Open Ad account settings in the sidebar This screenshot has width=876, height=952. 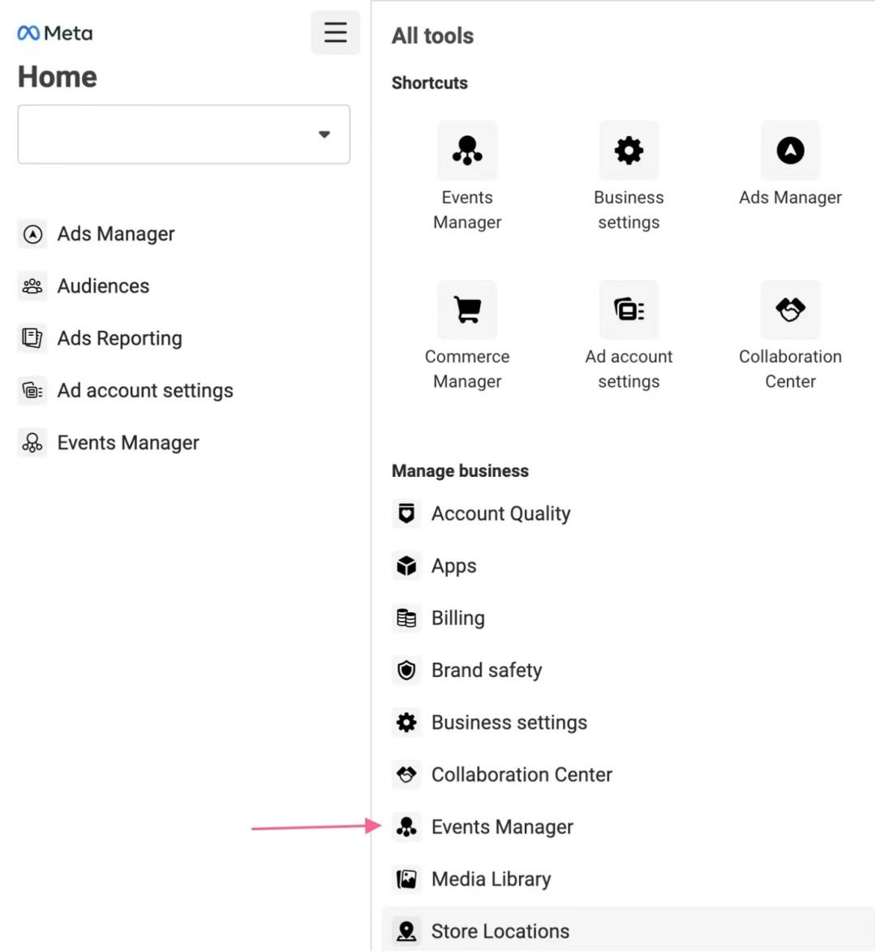point(145,390)
